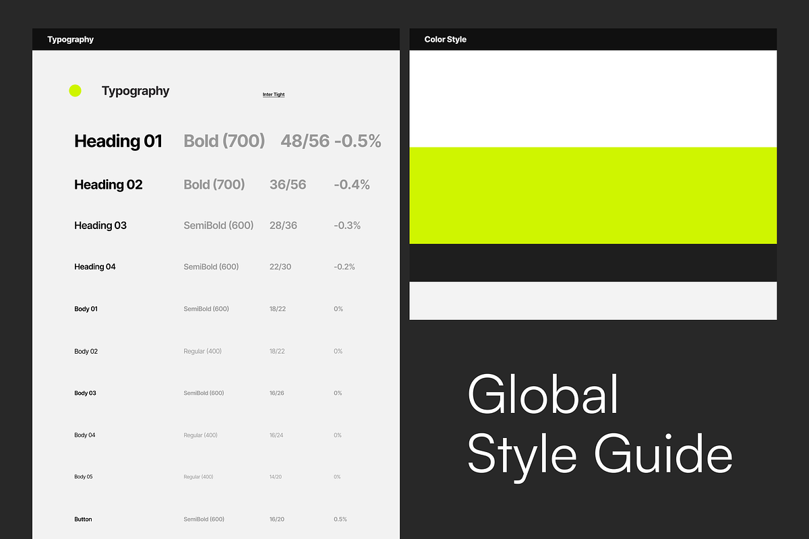
Task: Select 18/22 in the Body 02 row
Action: coord(277,352)
